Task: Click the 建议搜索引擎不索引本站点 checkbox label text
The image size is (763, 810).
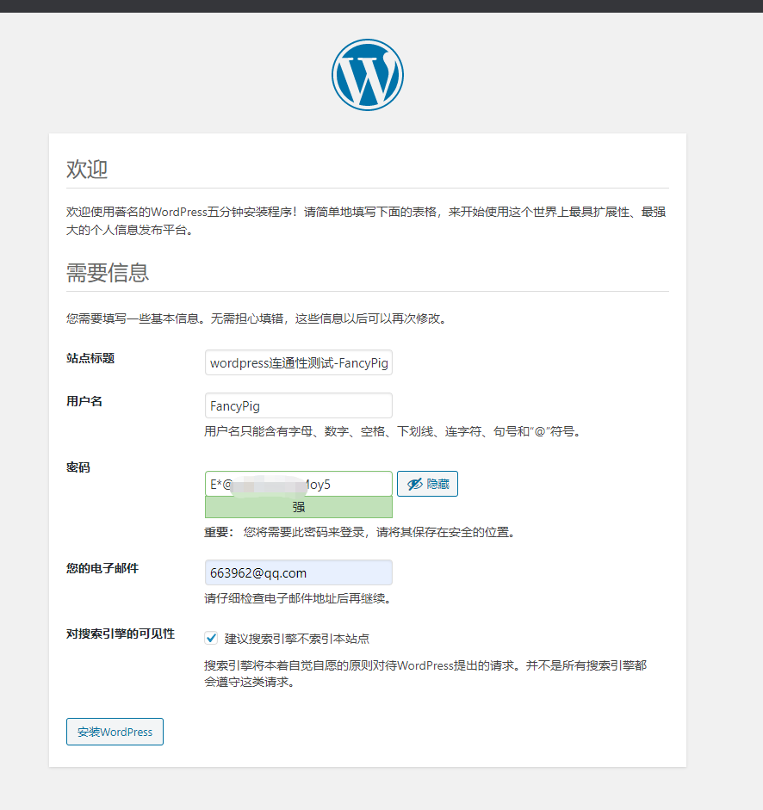Action: coord(297,639)
